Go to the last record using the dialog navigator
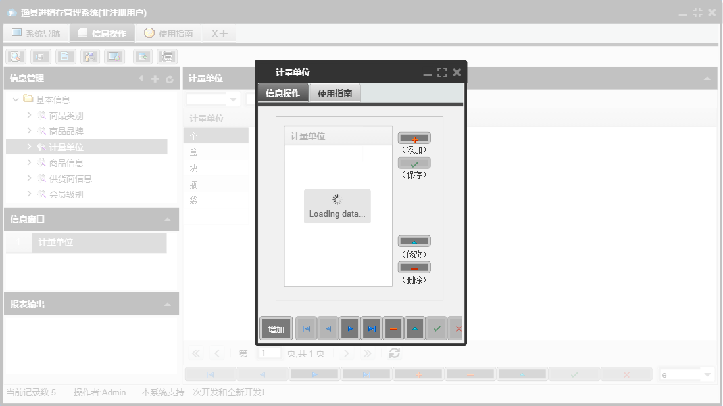 click(x=372, y=328)
